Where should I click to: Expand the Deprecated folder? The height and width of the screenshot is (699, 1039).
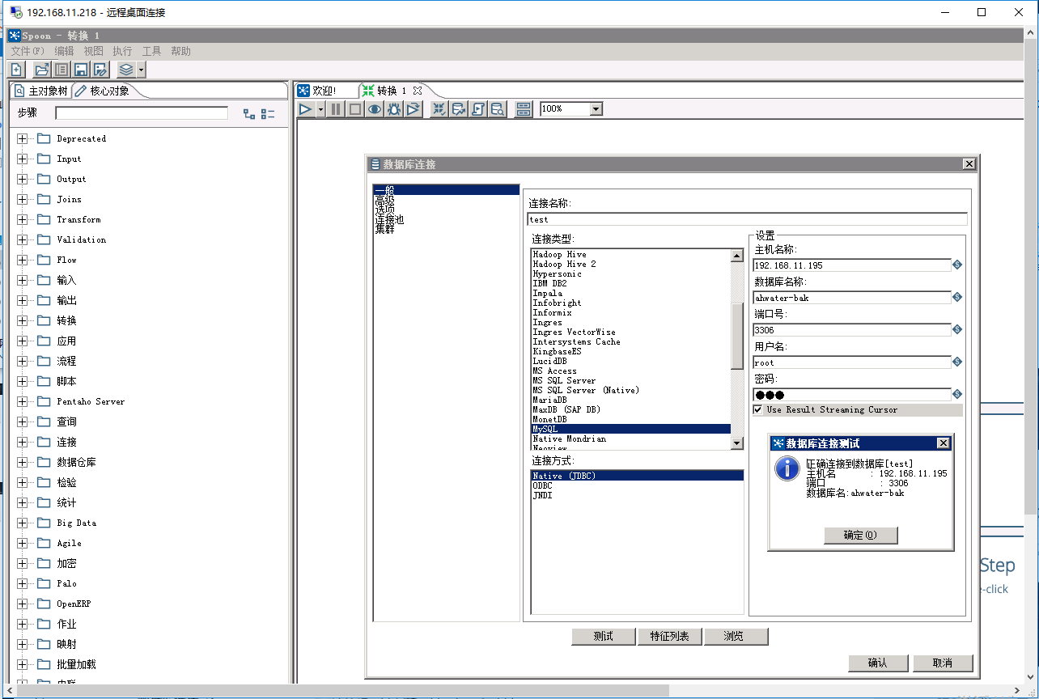coord(22,138)
